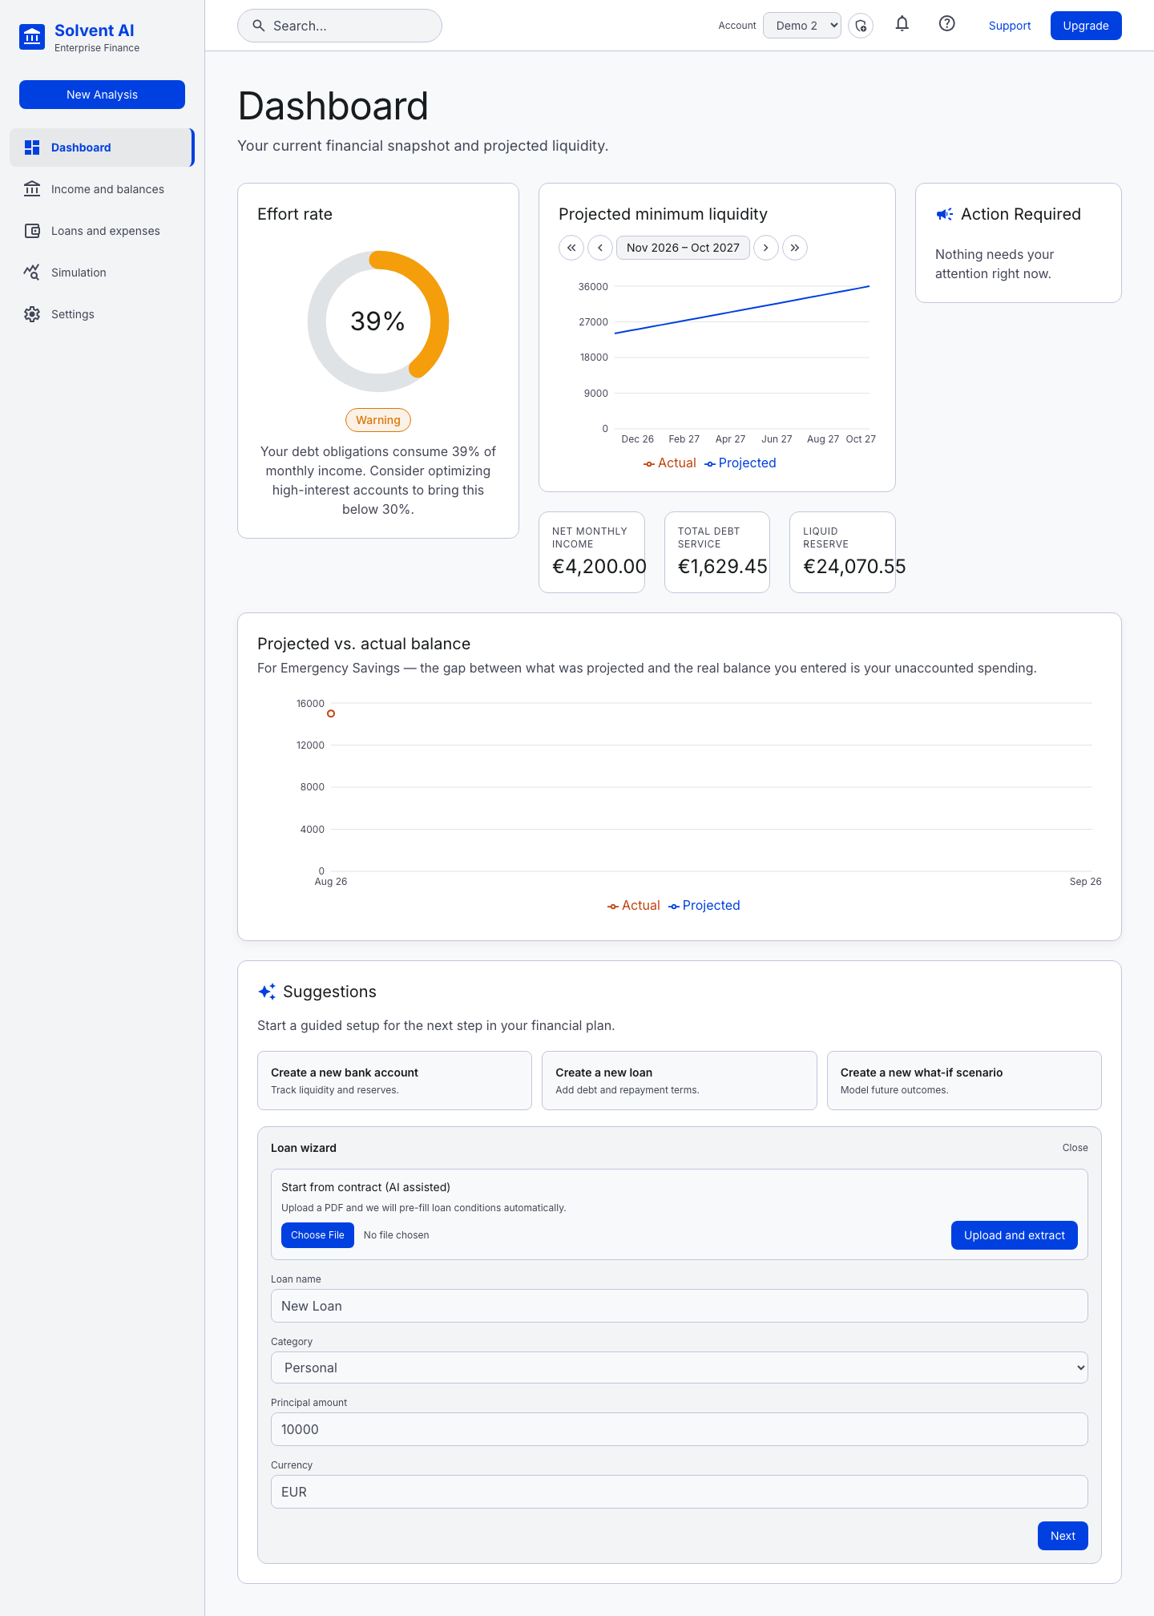Toggle Projected series in liquidity chart legend
This screenshot has width=1154, height=1616.
pos(740,463)
